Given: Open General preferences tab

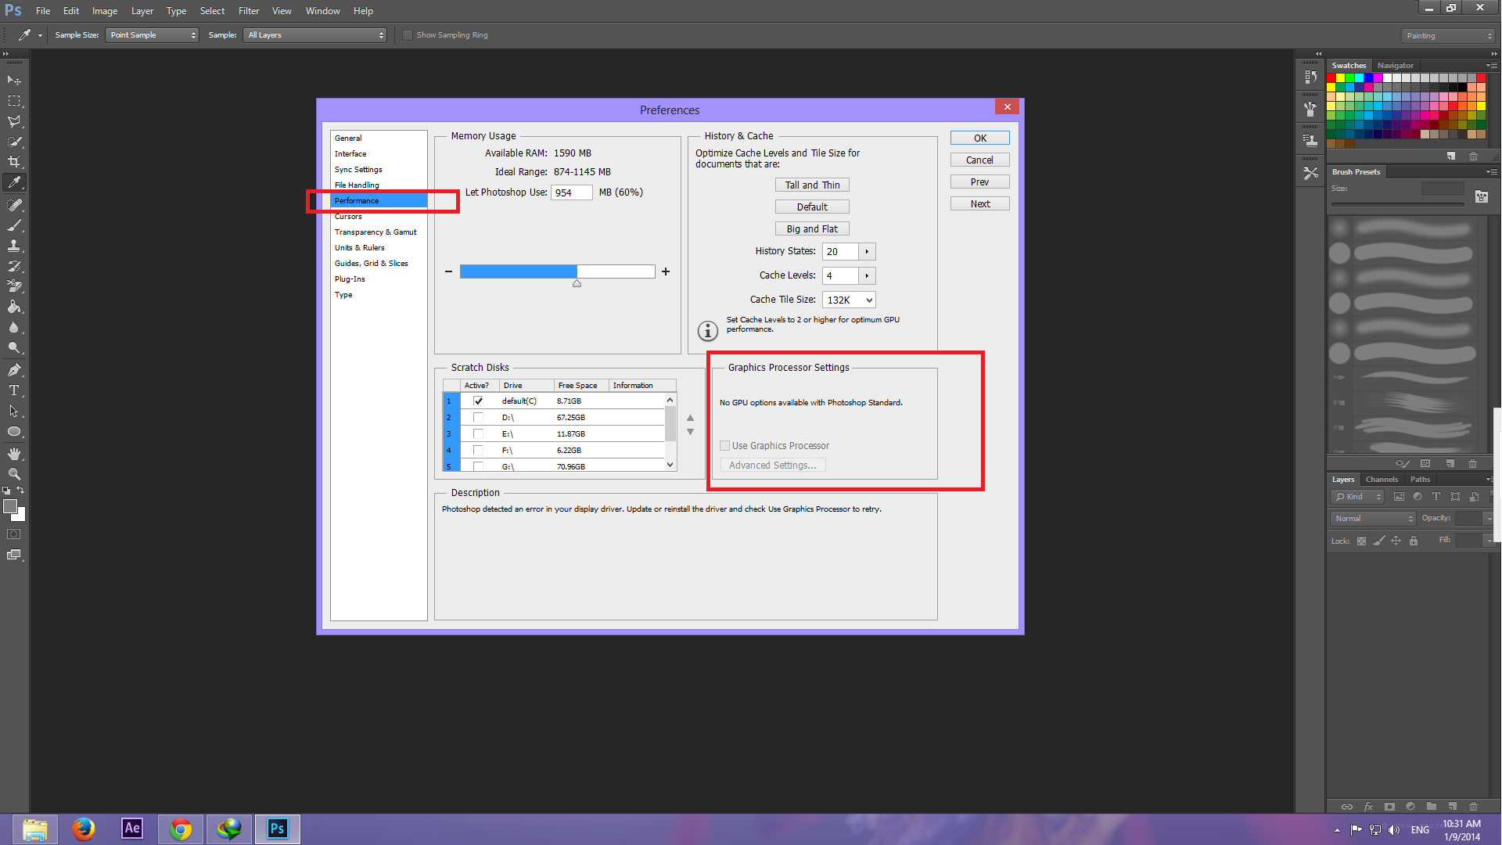Looking at the screenshot, I should pos(347,137).
